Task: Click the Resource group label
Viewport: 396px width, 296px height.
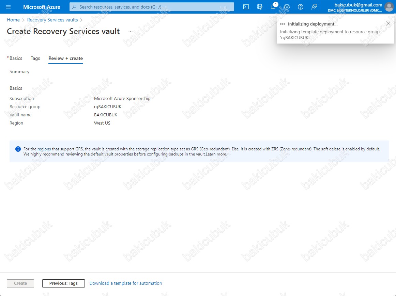Action: coord(25,106)
